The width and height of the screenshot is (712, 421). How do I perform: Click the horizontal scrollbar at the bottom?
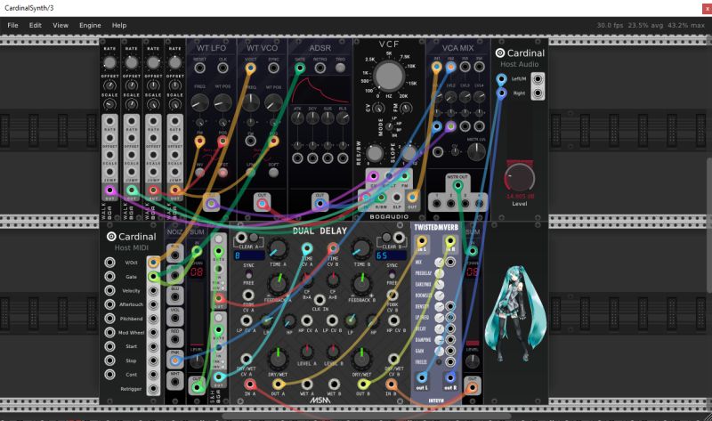[x=366, y=416]
